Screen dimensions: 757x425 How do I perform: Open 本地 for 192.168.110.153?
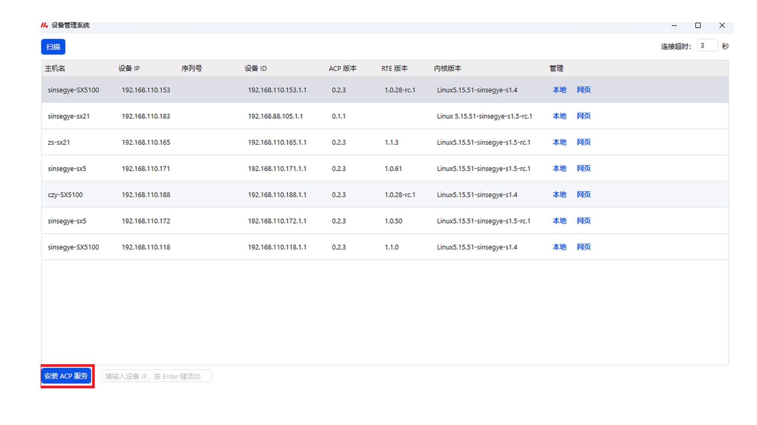coord(559,90)
